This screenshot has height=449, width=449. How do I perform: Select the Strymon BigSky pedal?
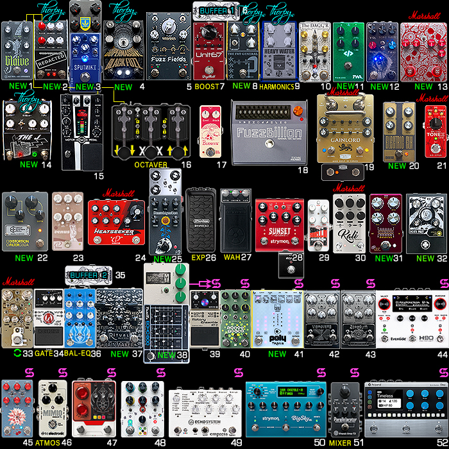[286, 409]
